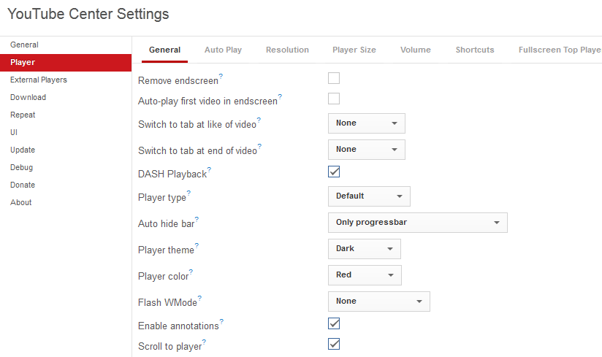Open Repeat settings category
602x357 pixels.
(x=66, y=115)
